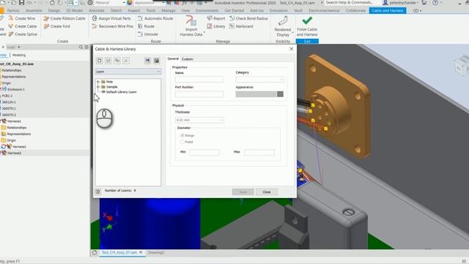Open the Import Harness Data dropdown arrow
This screenshot has width=469, height=264.
204,32
